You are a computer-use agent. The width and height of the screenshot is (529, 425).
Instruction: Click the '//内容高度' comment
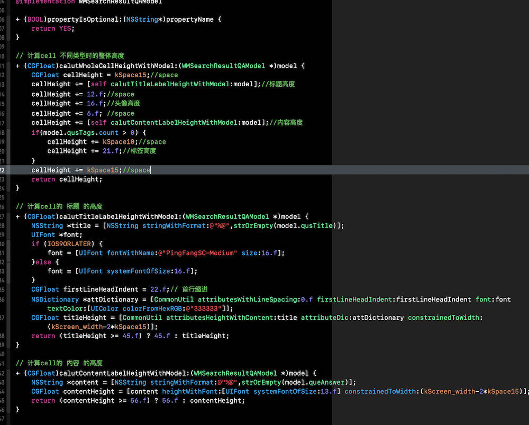[x=286, y=123]
